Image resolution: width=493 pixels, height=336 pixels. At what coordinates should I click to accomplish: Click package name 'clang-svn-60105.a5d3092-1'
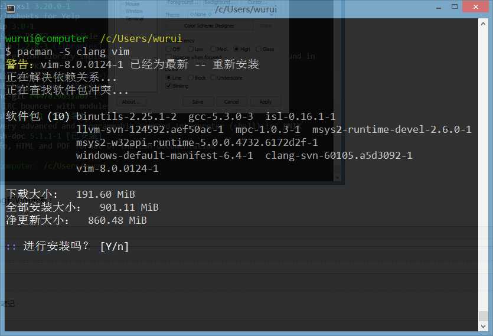coord(339,155)
